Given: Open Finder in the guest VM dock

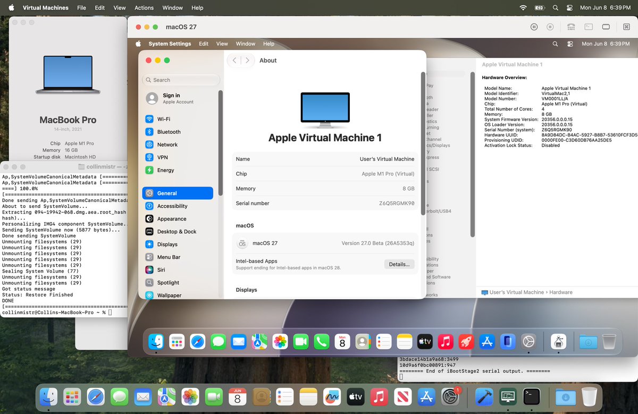Looking at the screenshot, I should tap(156, 341).
